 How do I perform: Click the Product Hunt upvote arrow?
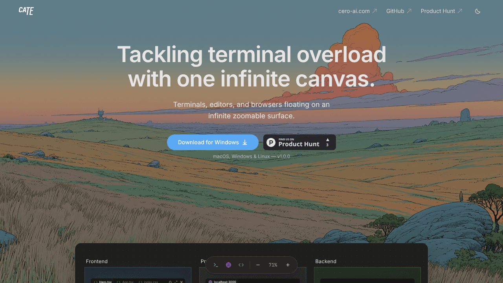coord(327,140)
